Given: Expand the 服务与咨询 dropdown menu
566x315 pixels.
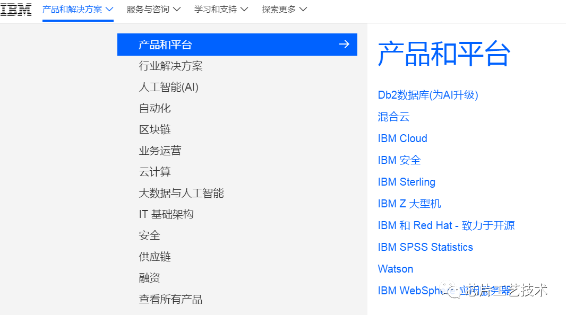Looking at the screenshot, I should point(153,10).
